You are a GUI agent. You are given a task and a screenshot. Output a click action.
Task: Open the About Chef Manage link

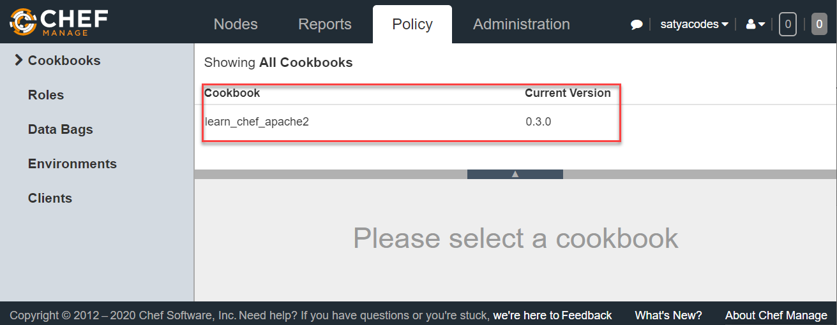pyautogui.click(x=776, y=315)
